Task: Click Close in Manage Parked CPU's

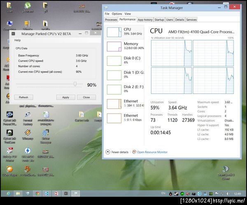Action: click(x=86, y=98)
